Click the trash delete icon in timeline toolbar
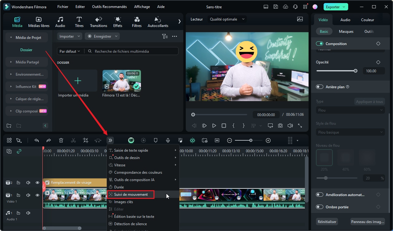393x231 pixels. [61, 140]
